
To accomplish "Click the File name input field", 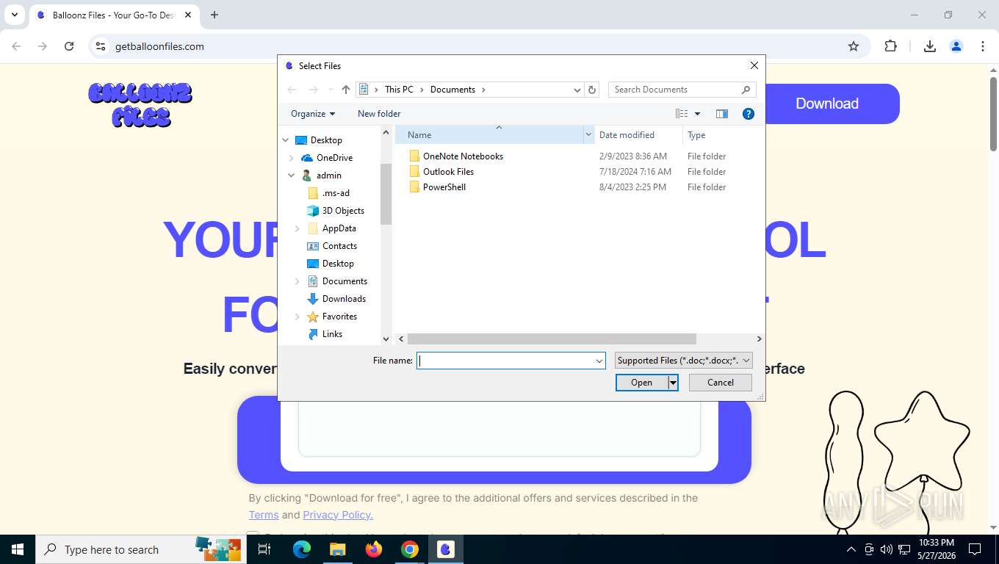I will click(x=506, y=361).
